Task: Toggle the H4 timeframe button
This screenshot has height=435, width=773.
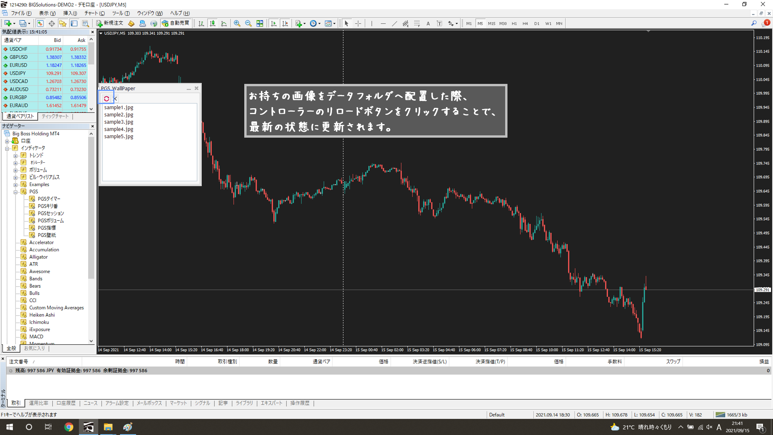Action: (x=525, y=24)
